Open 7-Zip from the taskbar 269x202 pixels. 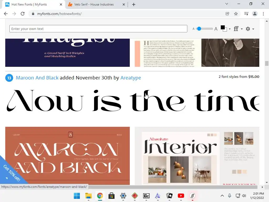point(146,196)
